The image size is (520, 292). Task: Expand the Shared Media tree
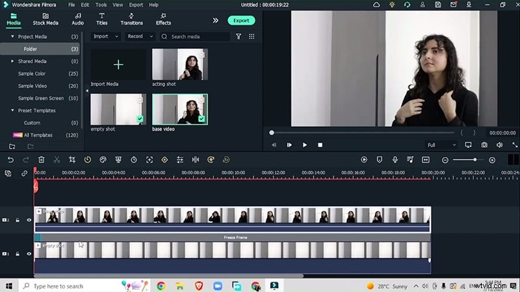pyautogui.click(x=12, y=61)
